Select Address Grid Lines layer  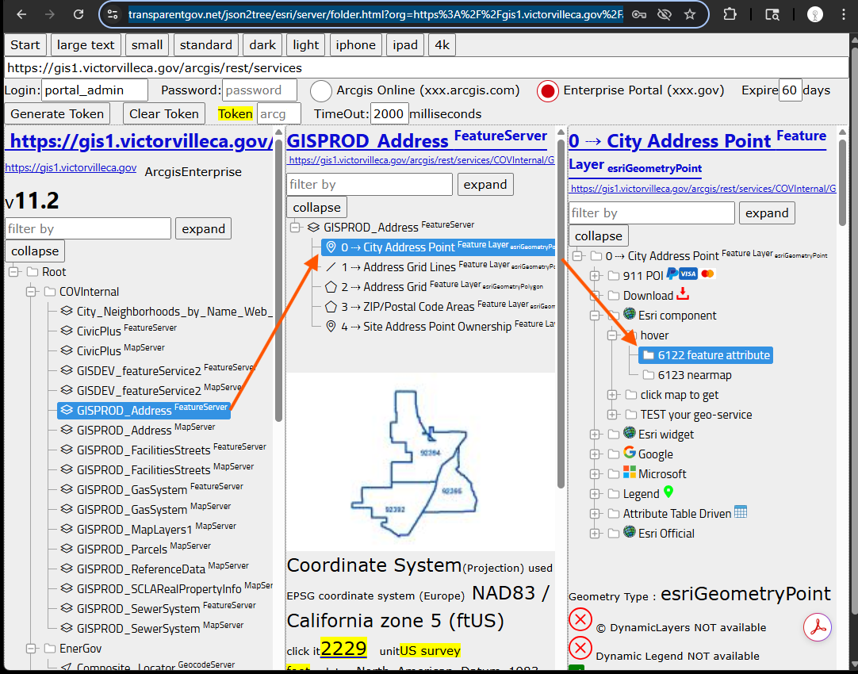point(409,267)
